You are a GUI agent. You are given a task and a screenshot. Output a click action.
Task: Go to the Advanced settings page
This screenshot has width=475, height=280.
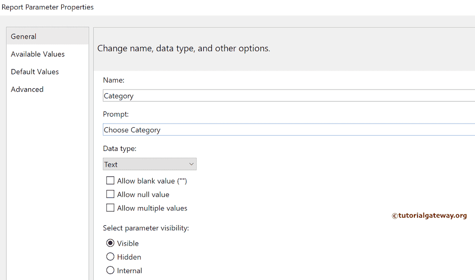coord(27,89)
